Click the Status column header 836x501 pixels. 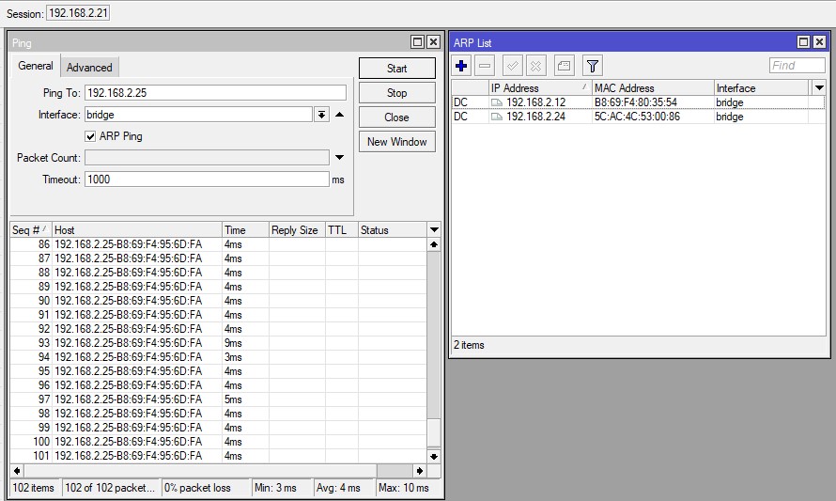click(x=393, y=230)
